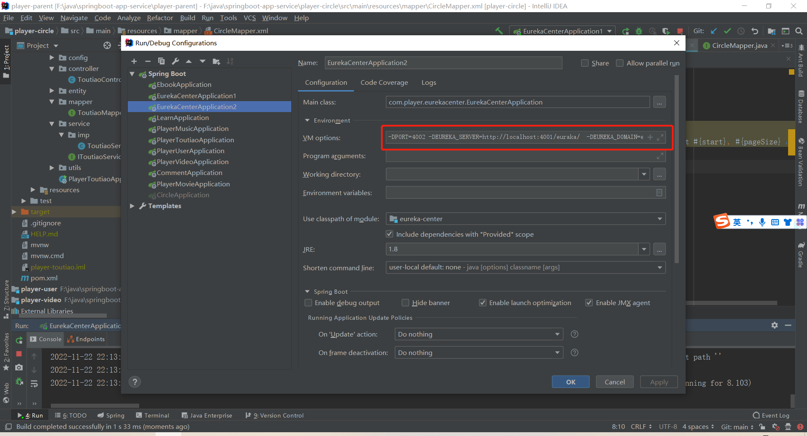Viewport: 807px width, 436px height.
Task: Toggle Enable JMX agent
Action: 589,303
